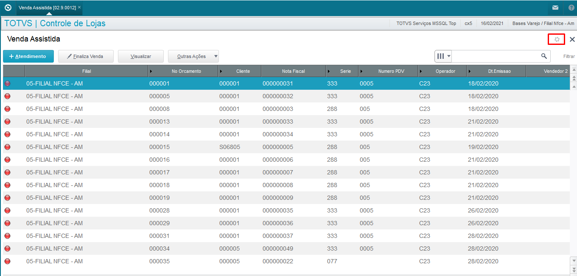This screenshot has height=276, width=577.
Task: Click the Visualizar button
Action: [x=141, y=56]
